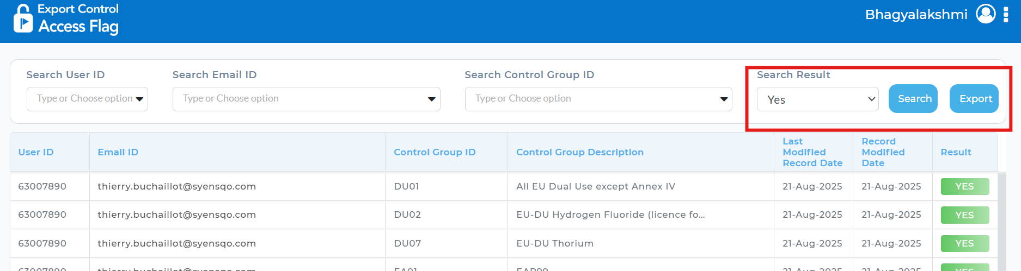
Task: Open the user profile avatar icon
Action: point(985,14)
